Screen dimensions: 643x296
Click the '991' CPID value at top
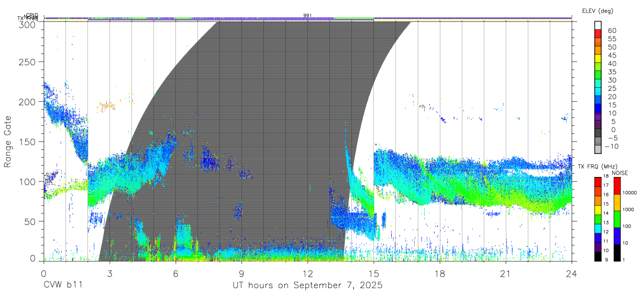click(x=307, y=16)
